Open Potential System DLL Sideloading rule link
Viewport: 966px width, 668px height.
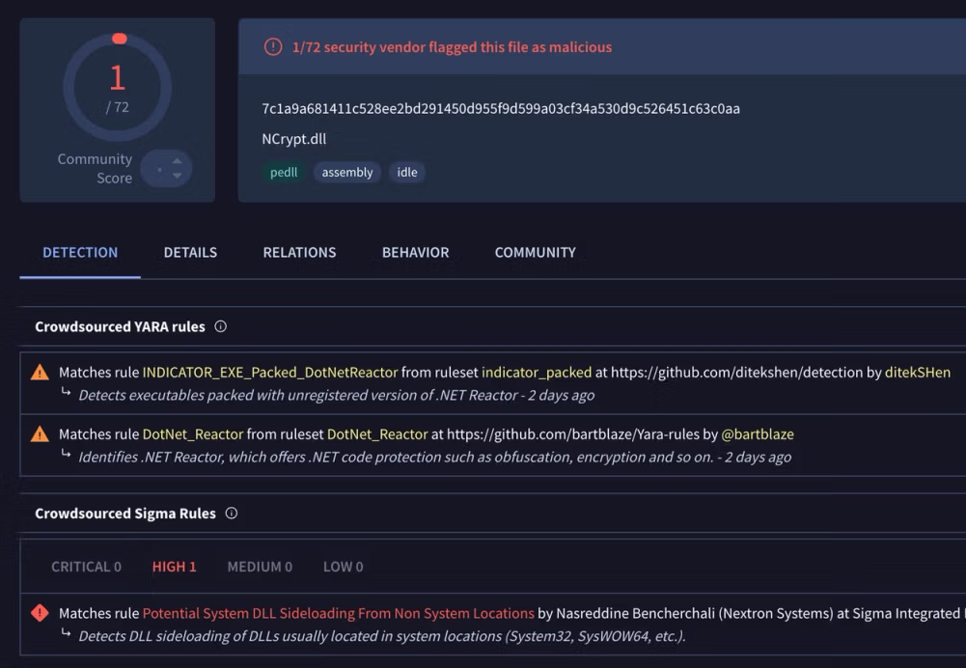pyautogui.click(x=338, y=613)
